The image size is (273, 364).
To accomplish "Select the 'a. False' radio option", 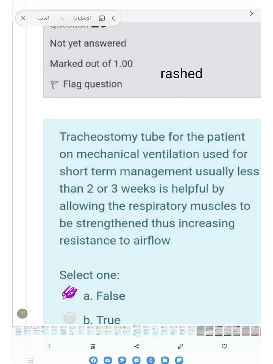I will coord(70,294).
